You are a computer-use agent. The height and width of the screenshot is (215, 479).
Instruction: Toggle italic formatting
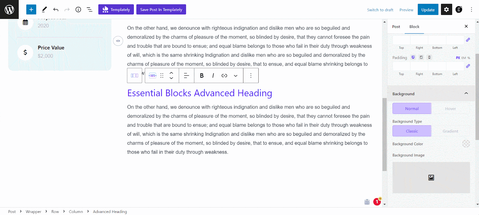click(x=213, y=76)
